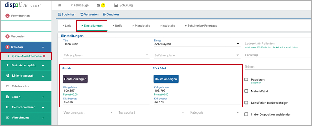Screen dimensions: 312x126
Task: Click the Verwerfen discard icon
Action: [x=82, y=14]
